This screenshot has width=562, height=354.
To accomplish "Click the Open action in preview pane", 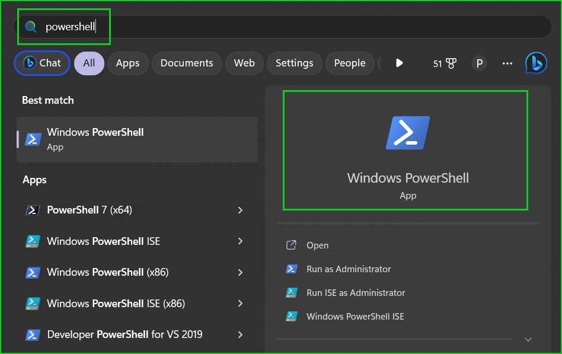I will coord(318,245).
